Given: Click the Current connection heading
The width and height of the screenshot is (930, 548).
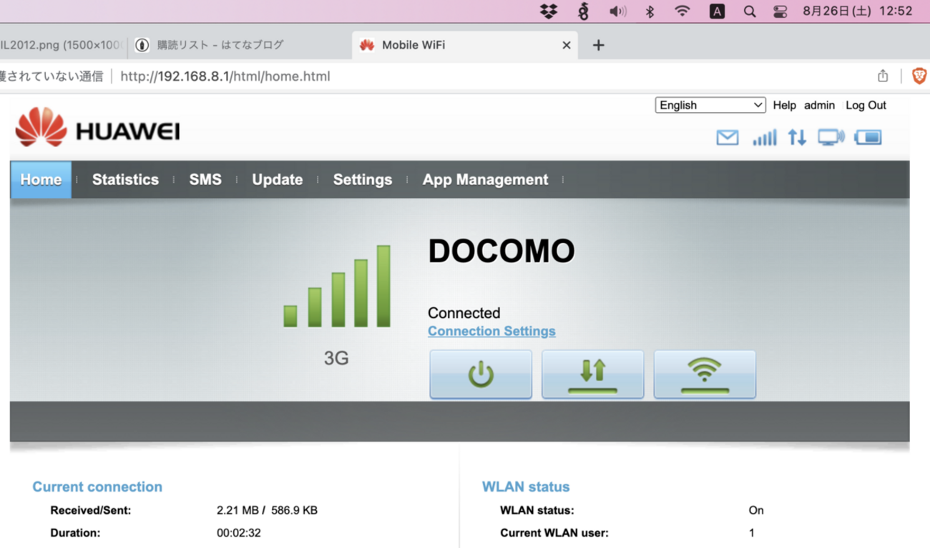Looking at the screenshot, I should [97, 487].
